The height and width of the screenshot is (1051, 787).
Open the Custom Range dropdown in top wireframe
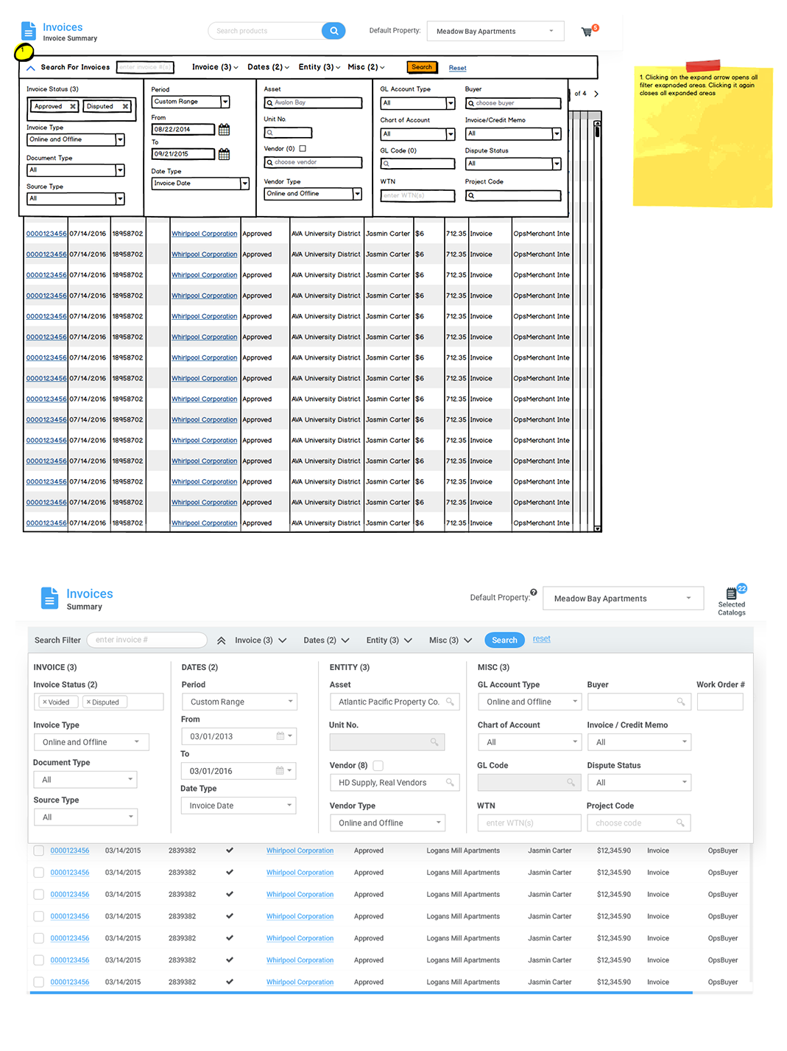coord(191,102)
